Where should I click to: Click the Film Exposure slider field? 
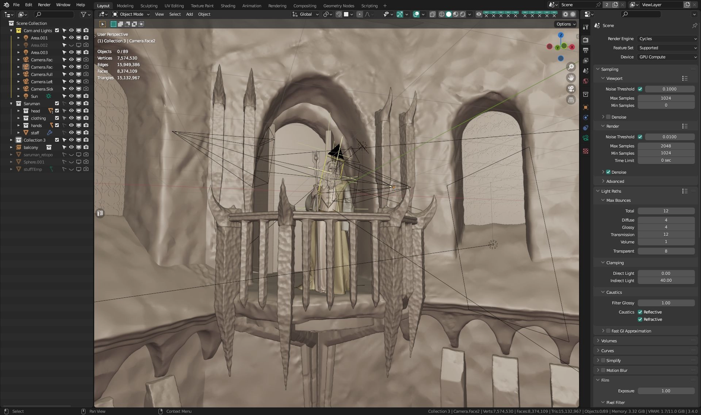666,391
